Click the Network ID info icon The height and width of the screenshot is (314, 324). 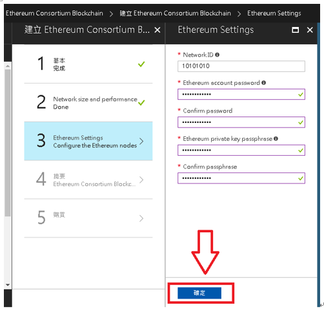coord(217,55)
